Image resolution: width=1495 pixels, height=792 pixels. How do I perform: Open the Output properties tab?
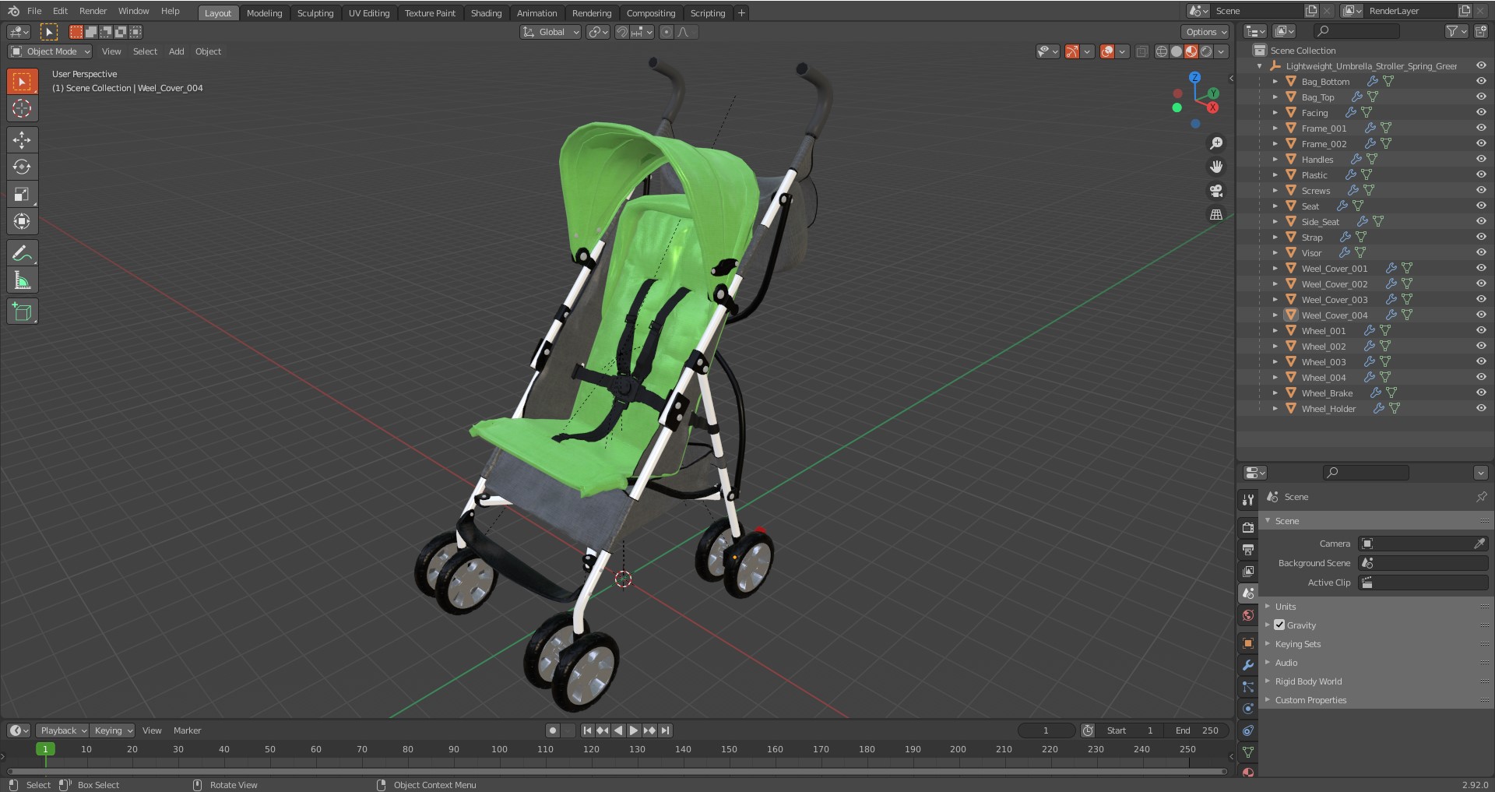[x=1248, y=549]
